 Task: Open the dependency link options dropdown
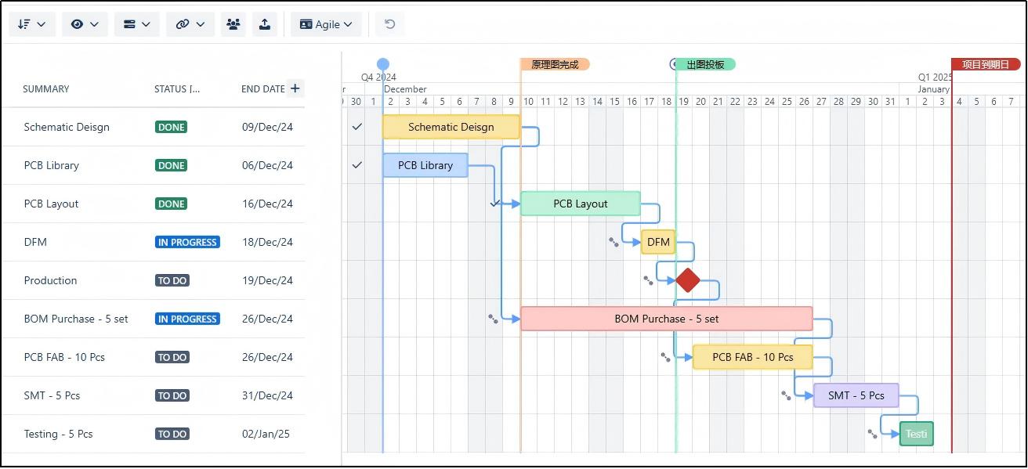[190, 24]
